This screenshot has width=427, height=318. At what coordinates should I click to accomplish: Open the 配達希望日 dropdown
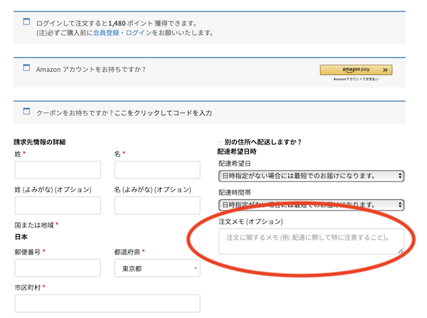click(x=310, y=176)
